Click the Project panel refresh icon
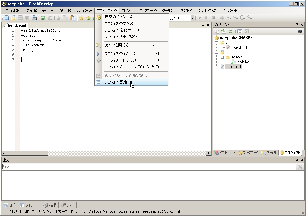Image resolution: width=306 pixels, height=216 pixels. (x=231, y=31)
